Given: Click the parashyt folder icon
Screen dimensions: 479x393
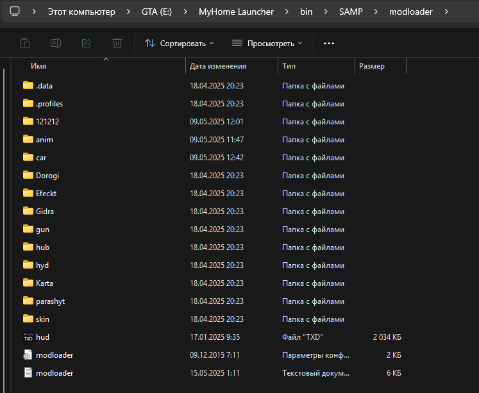Looking at the screenshot, I should tap(28, 301).
